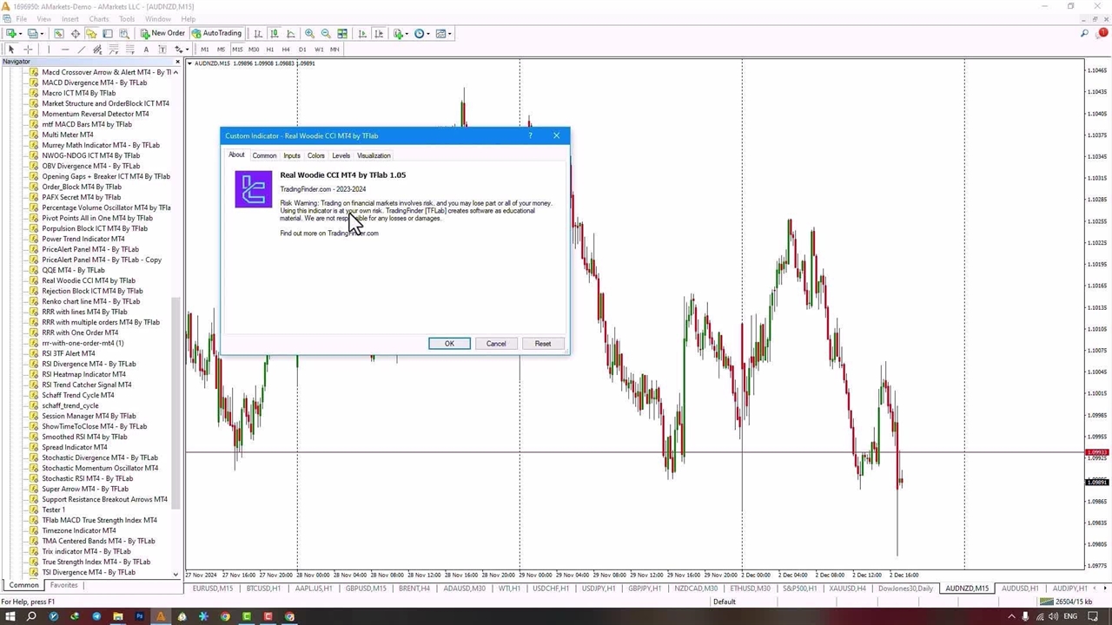This screenshot has width=1112, height=625.
Task: Toggle candlestick chart display mode
Action: 275,34
